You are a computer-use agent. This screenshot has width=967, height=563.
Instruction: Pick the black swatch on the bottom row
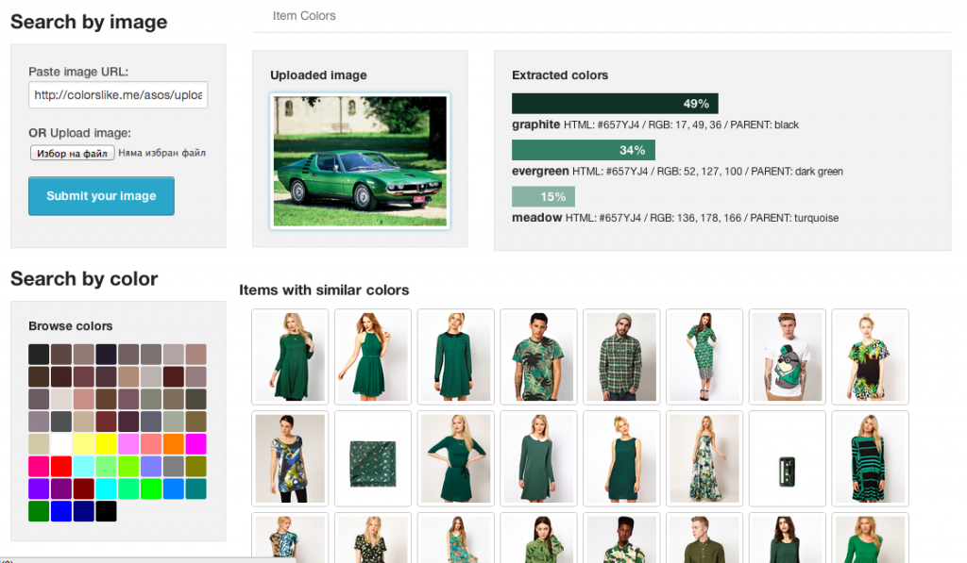[x=106, y=511]
